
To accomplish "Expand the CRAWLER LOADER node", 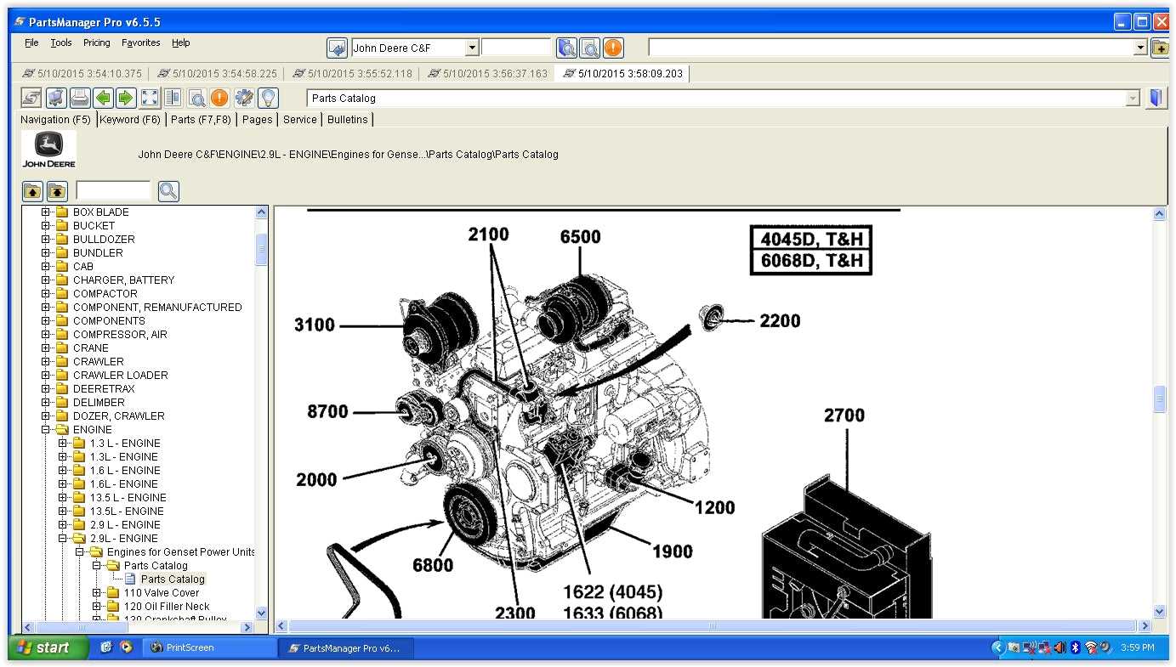I will click(46, 376).
